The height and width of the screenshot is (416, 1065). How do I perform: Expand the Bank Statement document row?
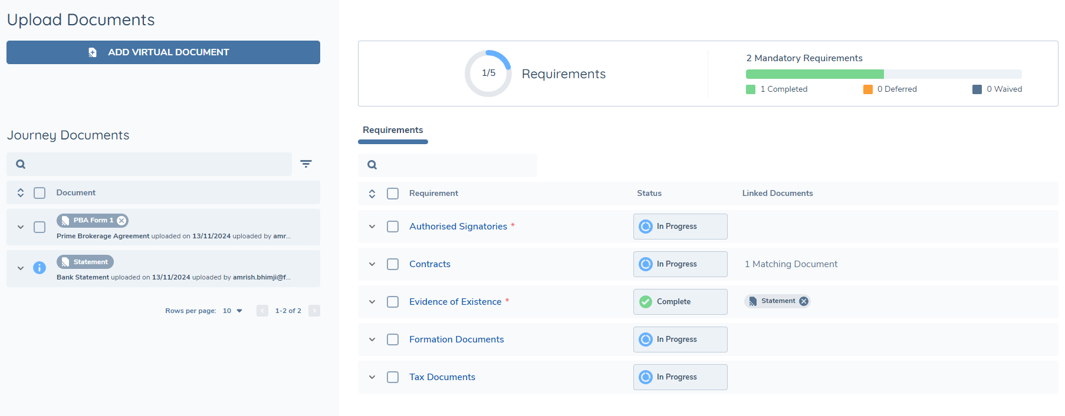pos(21,268)
